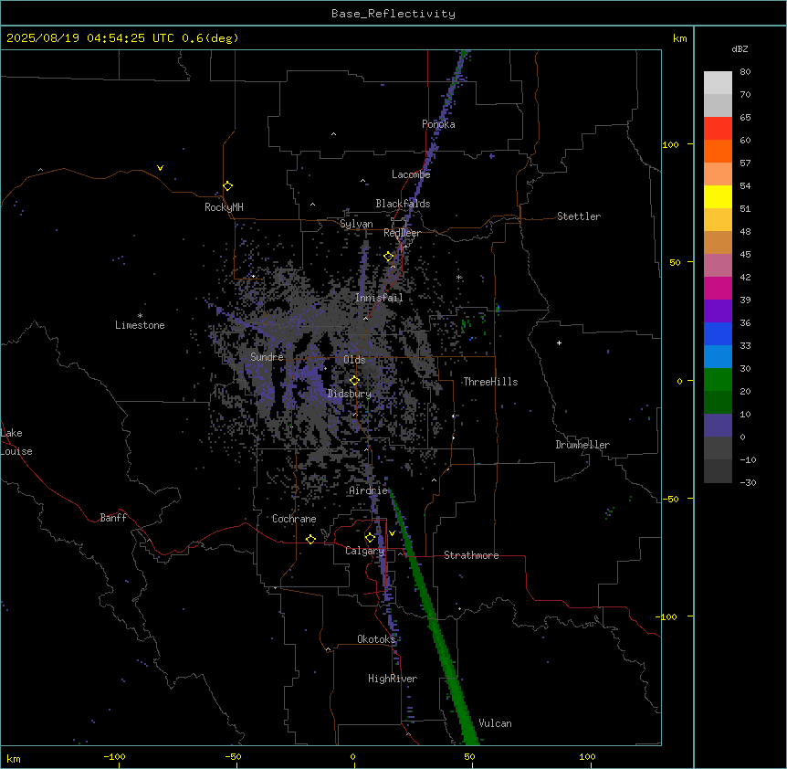This screenshot has width=787, height=769.
Task: Click the Drumheller city label
Action: (582, 445)
